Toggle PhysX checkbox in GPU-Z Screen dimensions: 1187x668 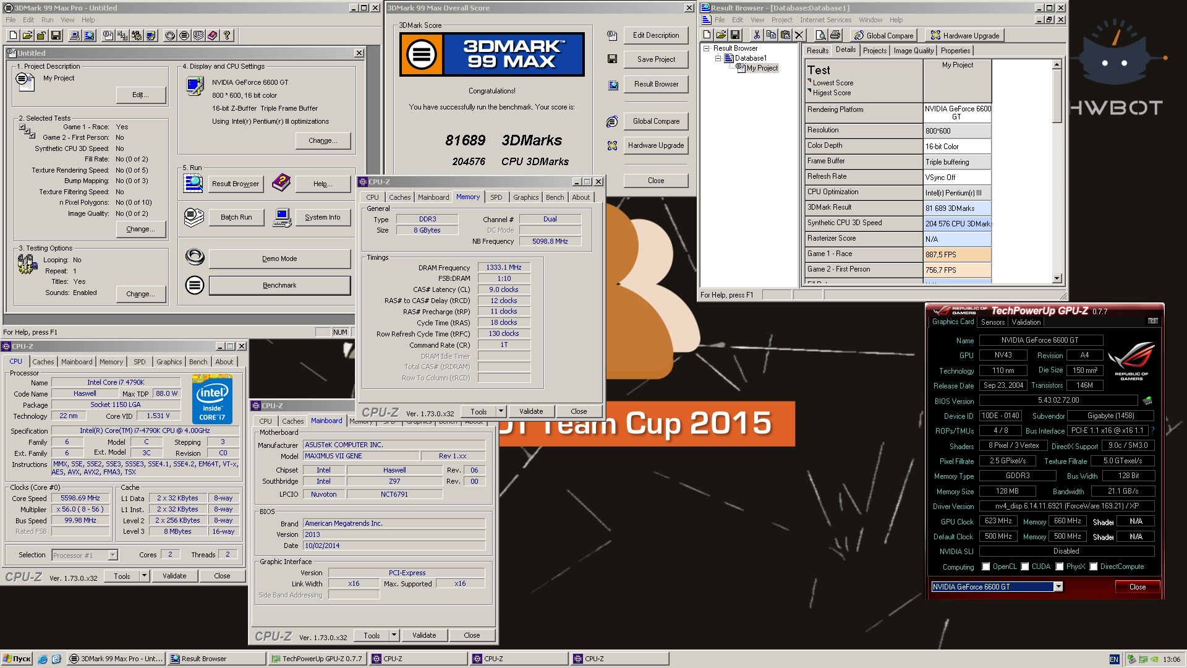coord(1060,567)
